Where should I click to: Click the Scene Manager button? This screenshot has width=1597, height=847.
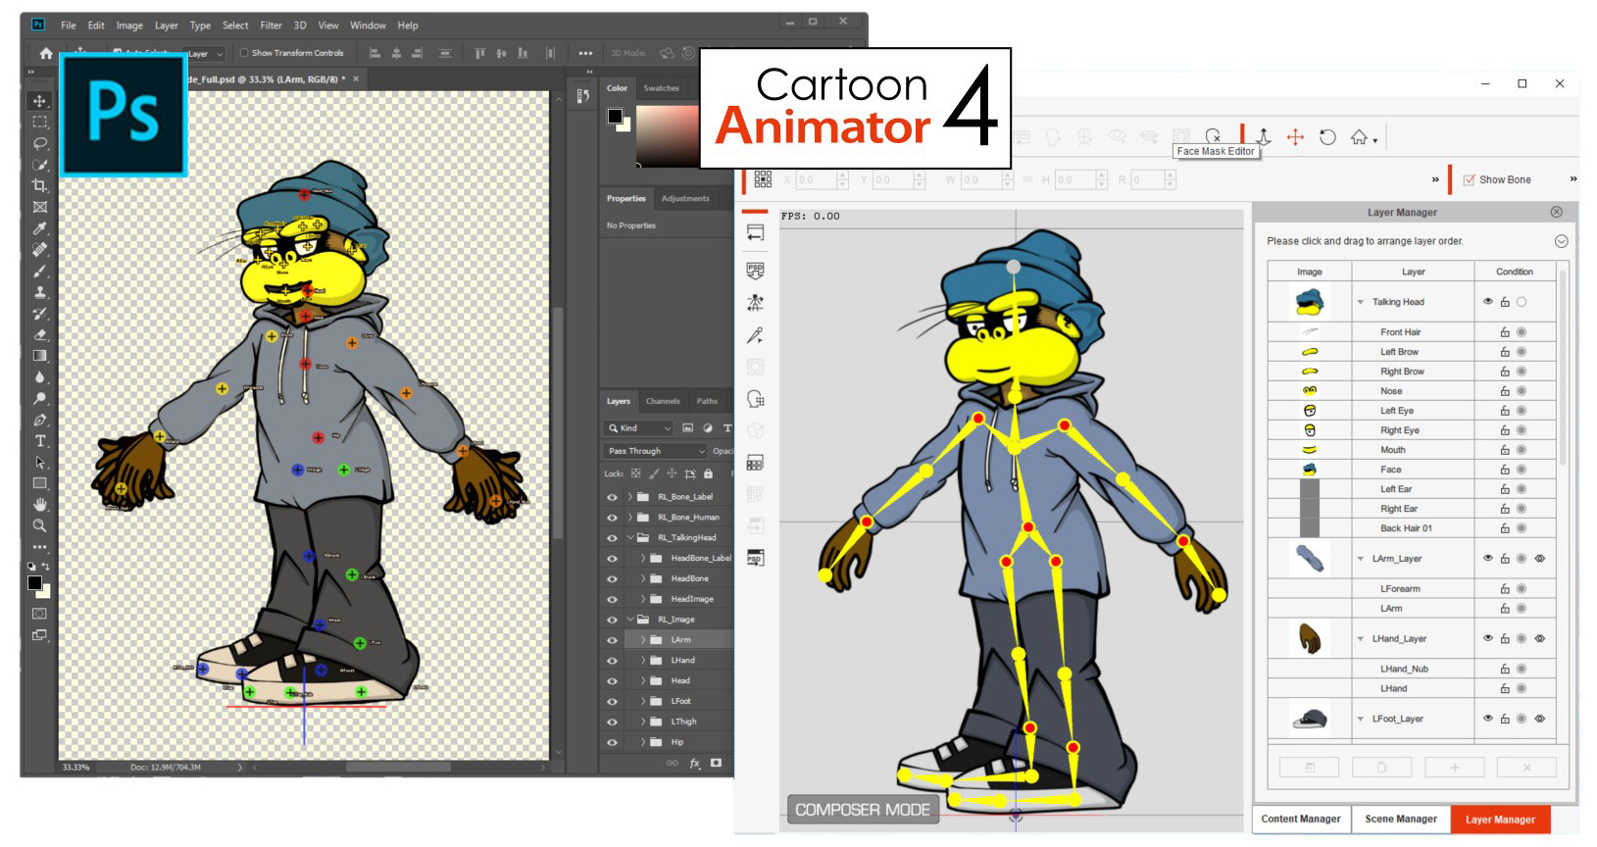pos(1401,820)
